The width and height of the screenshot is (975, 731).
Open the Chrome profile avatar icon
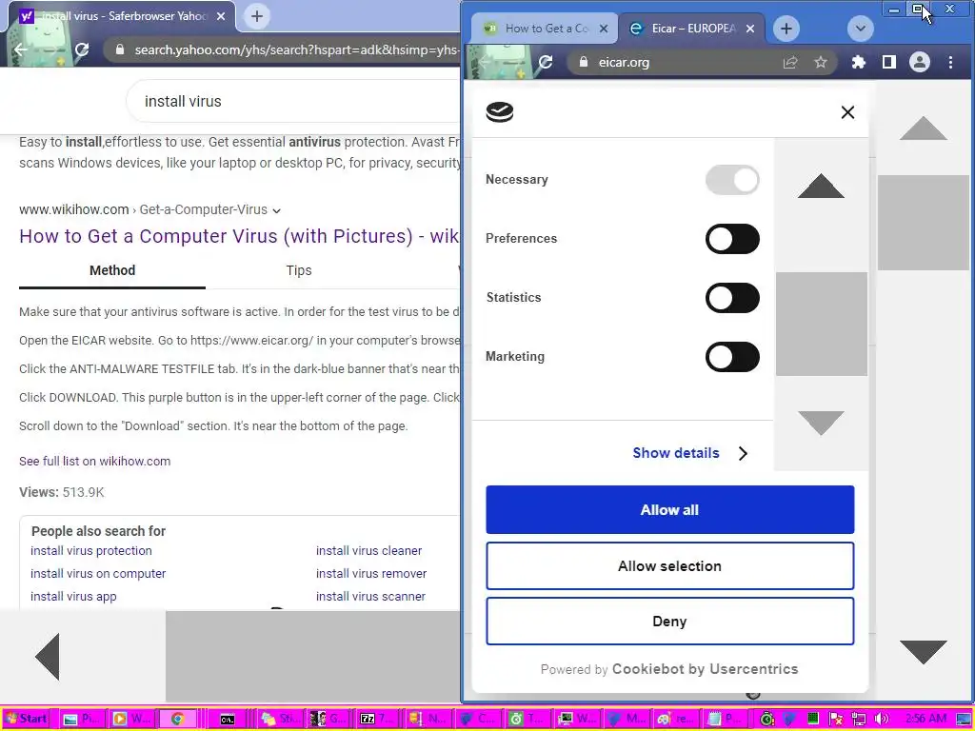click(920, 62)
